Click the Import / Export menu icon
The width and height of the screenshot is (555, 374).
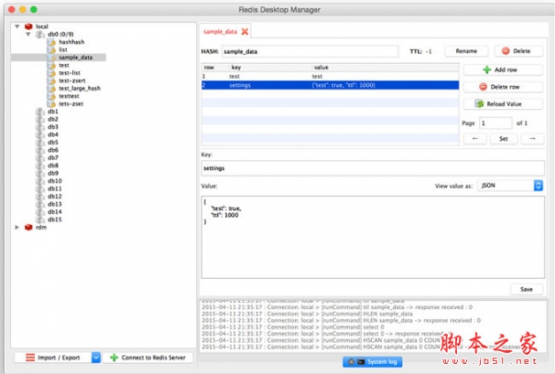tap(31, 357)
